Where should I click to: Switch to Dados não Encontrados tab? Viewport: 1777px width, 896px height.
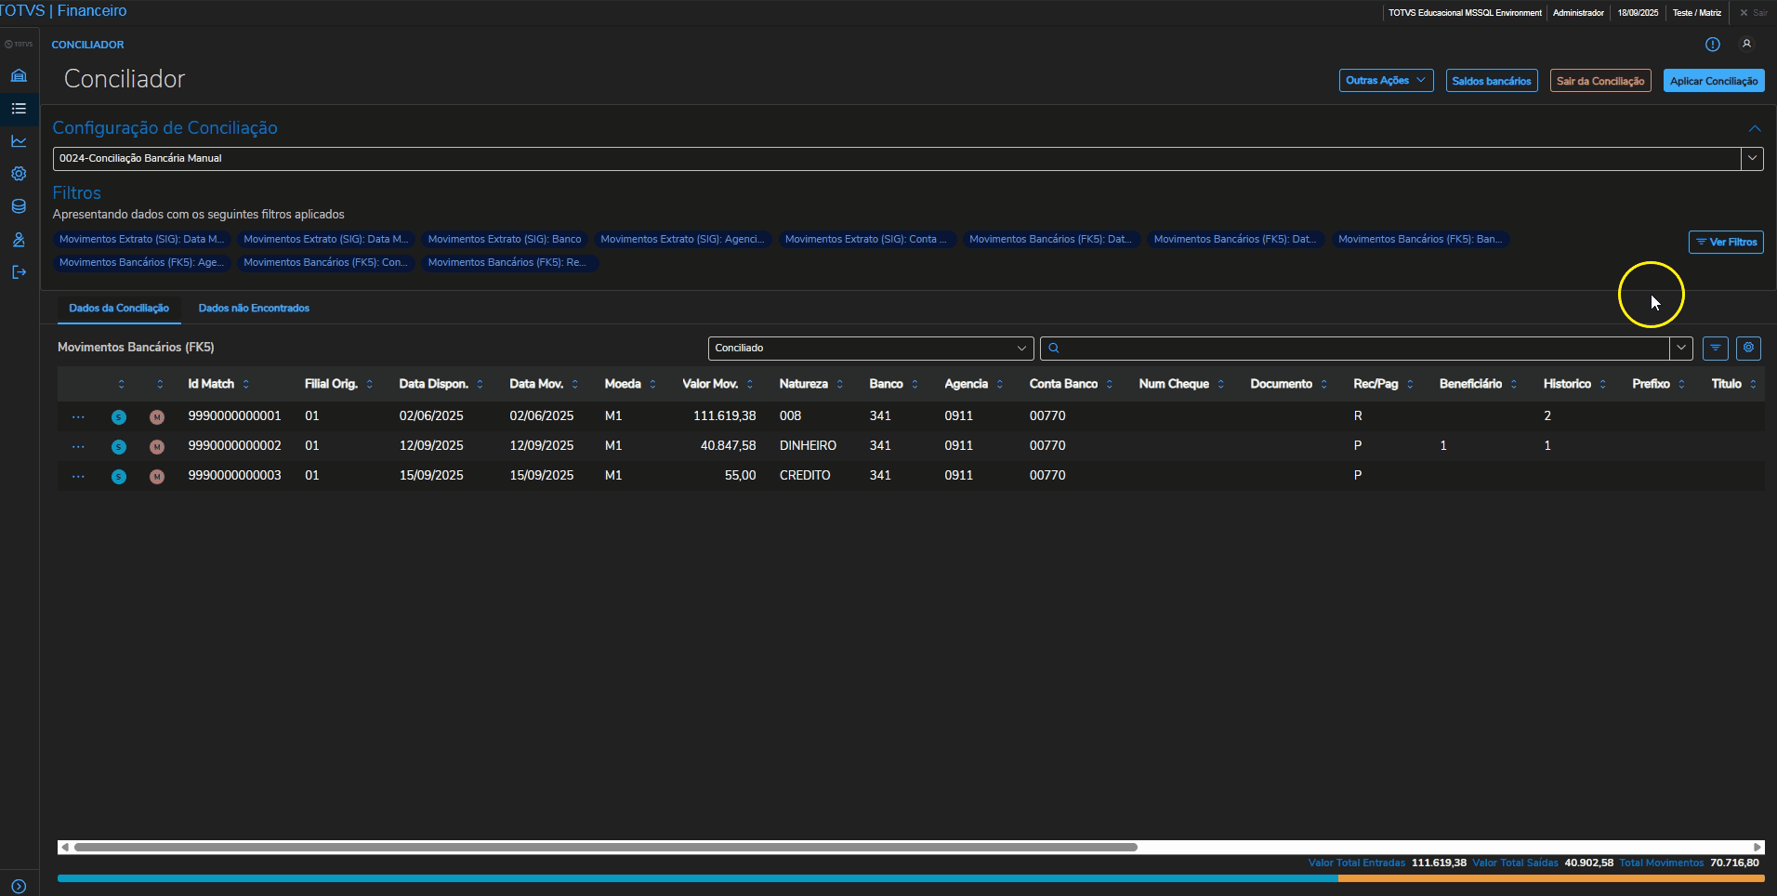[x=254, y=308]
